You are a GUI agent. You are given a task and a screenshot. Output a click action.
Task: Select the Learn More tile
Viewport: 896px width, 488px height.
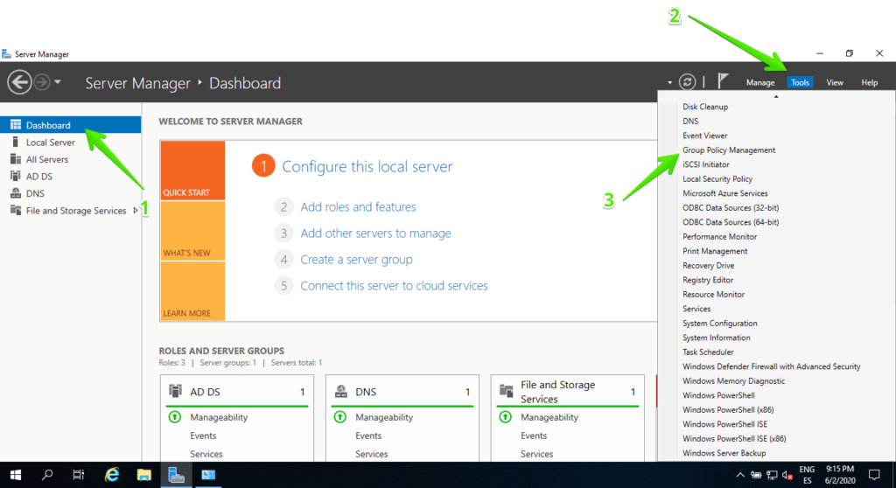coord(192,291)
